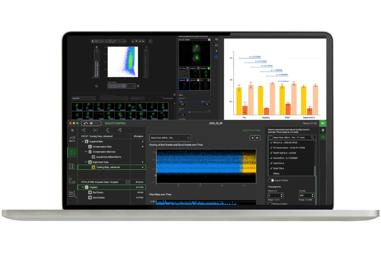Click the polygon gate tool icon
Image resolution: width=381 pixels, height=254 pixels.
click(110, 41)
